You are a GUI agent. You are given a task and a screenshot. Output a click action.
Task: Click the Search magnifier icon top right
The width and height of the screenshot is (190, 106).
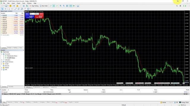click(177, 6)
